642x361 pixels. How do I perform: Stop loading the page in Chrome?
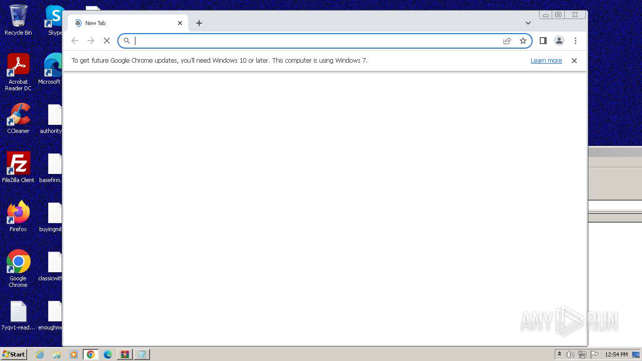click(106, 41)
